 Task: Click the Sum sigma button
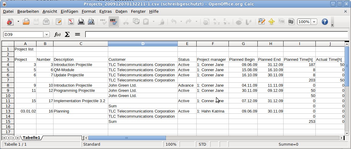point(67,34)
